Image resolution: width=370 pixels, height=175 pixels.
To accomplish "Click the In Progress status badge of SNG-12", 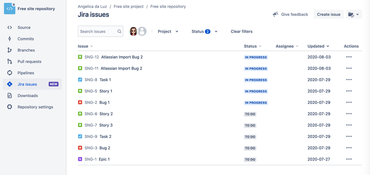I will click(x=256, y=57).
